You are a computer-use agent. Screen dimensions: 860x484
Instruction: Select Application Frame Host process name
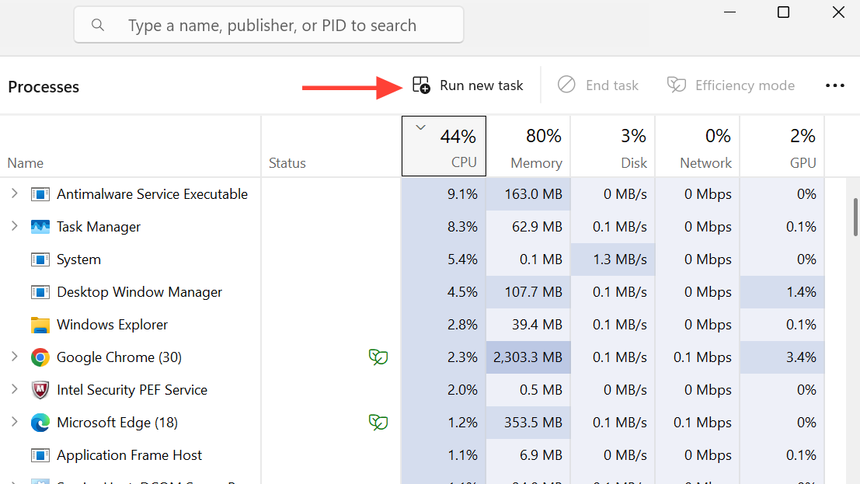tap(129, 455)
